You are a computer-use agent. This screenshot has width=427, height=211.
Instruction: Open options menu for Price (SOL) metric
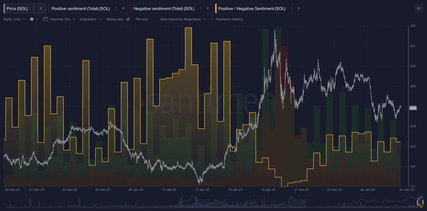point(34,9)
